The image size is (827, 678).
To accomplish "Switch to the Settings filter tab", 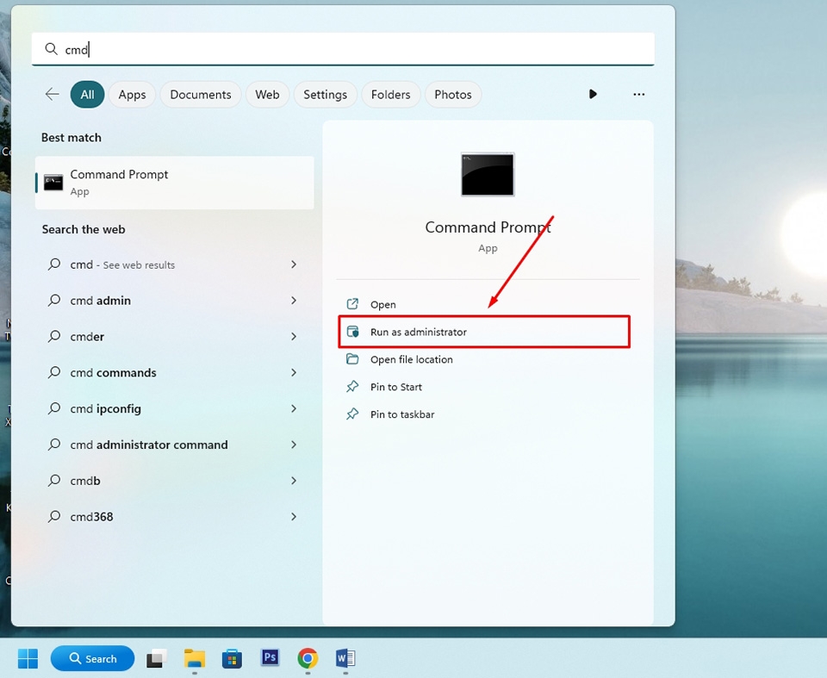I will [325, 95].
